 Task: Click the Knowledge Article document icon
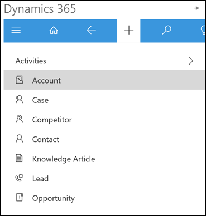click(19, 159)
